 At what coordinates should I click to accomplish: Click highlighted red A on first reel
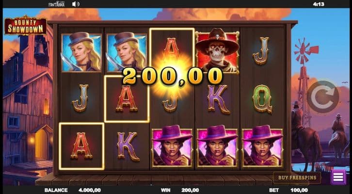[x=81, y=146]
